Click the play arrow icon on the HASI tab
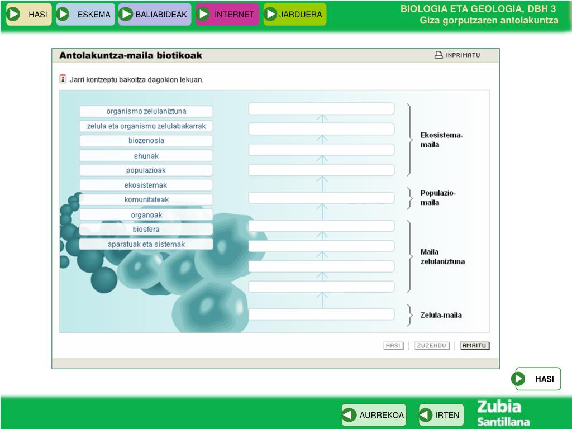Screen dimensions: 572x429 pyautogui.click(x=13, y=14)
